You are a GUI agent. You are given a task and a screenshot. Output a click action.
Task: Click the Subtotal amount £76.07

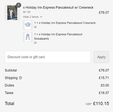[104, 70]
